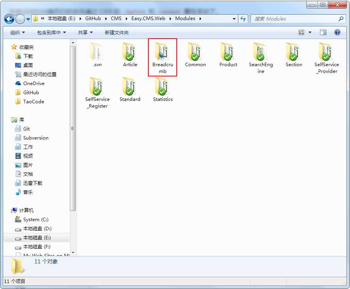Click CMS in address breadcrumb
The width and height of the screenshot is (350, 289).
[116, 19]
